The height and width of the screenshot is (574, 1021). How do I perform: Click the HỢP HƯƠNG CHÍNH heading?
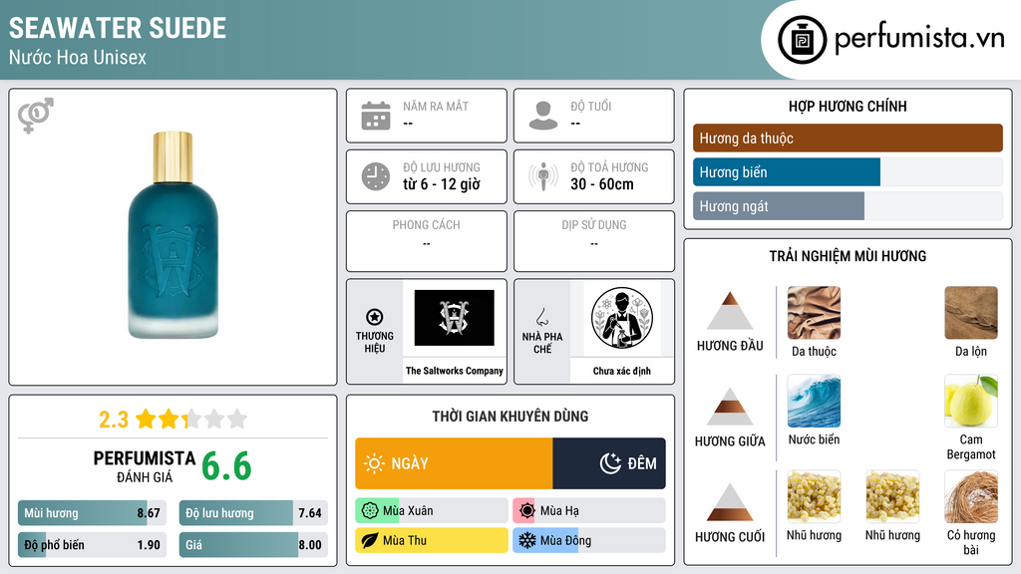pos(848,106)
